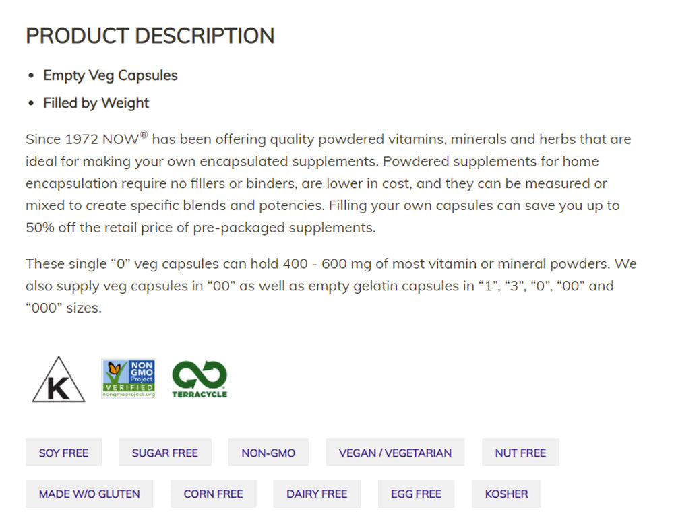Click the EGG FREE tag

pos(416,494)
